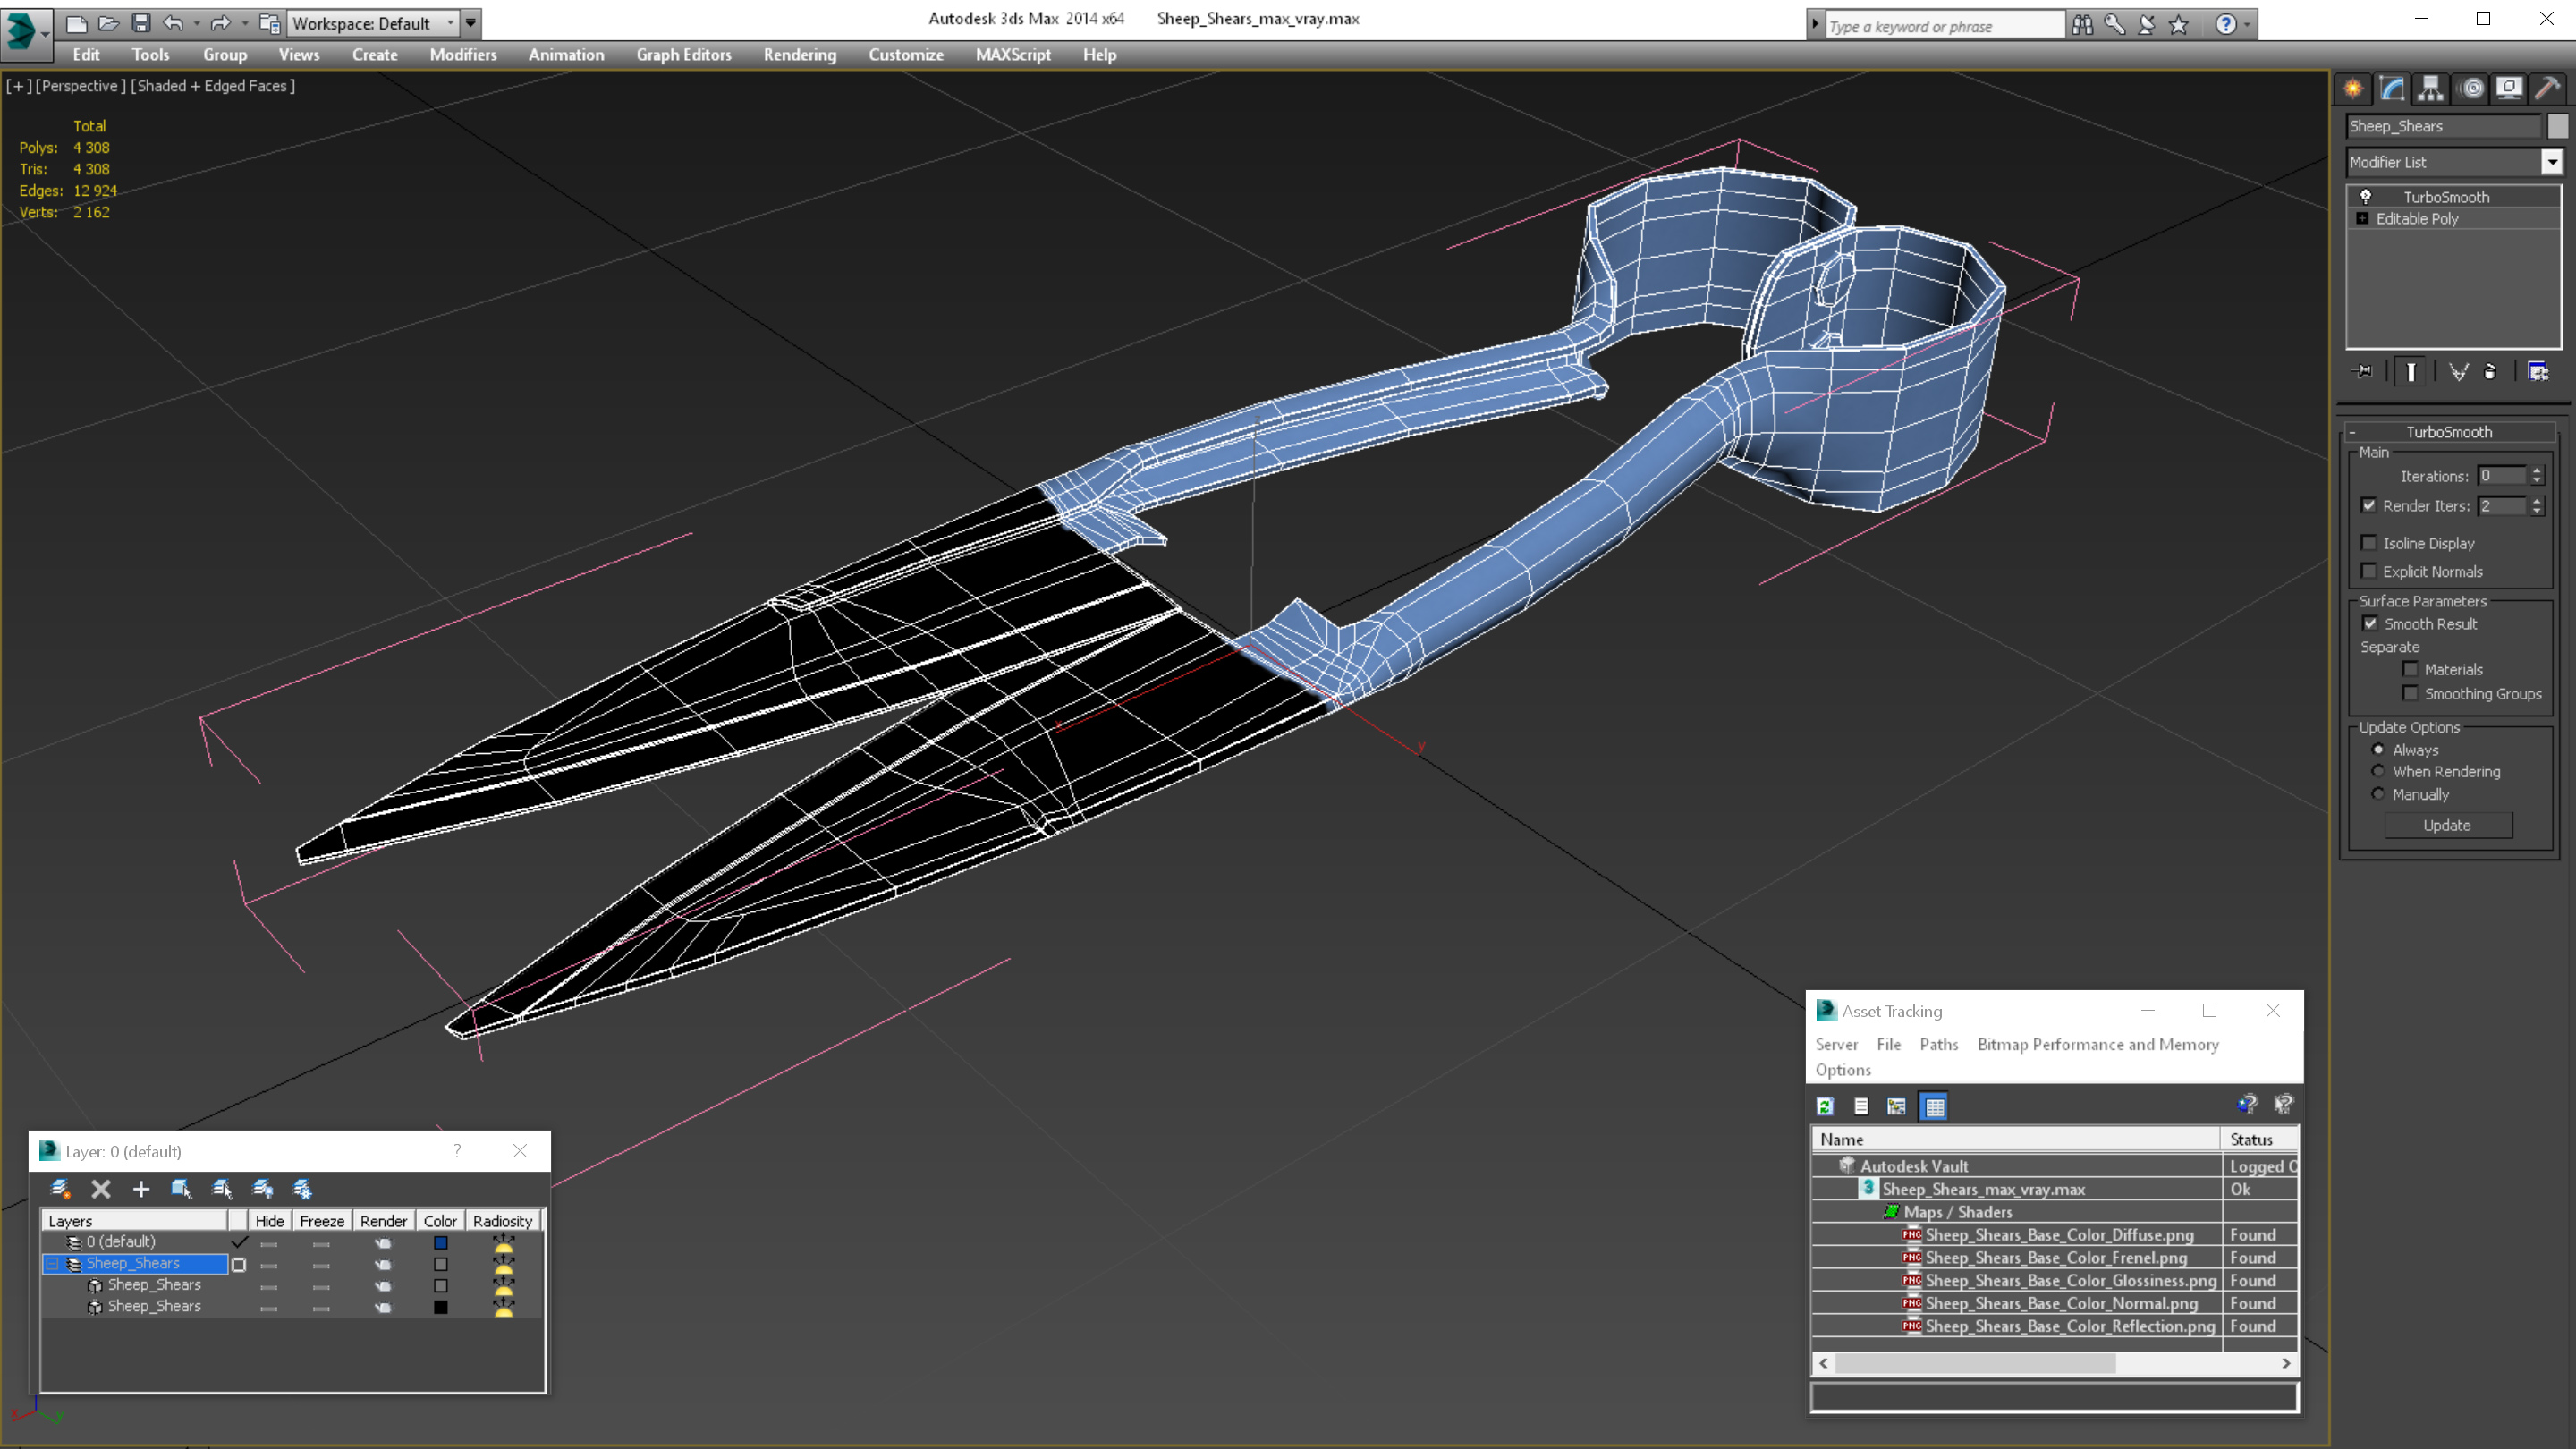Click the Redo arrow icon

[x=220, y=23]
